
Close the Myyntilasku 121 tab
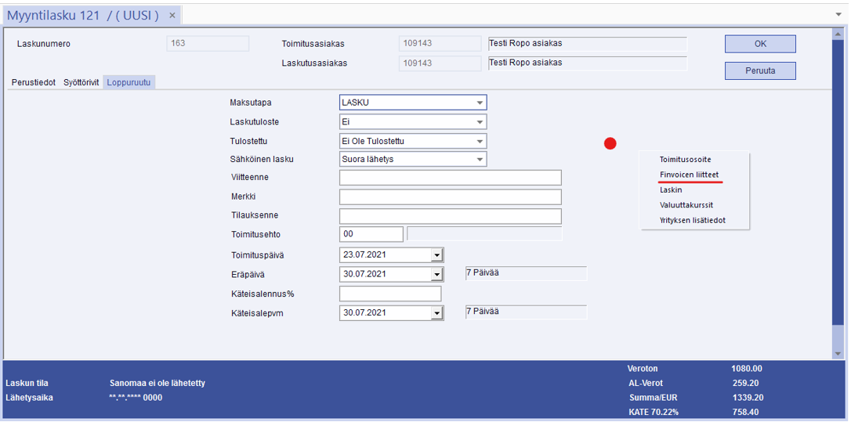click(172, 16)
